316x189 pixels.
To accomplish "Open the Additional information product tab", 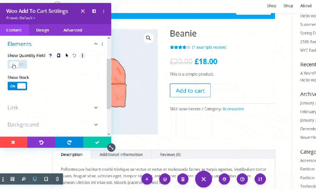I will (x=121, y=154).
